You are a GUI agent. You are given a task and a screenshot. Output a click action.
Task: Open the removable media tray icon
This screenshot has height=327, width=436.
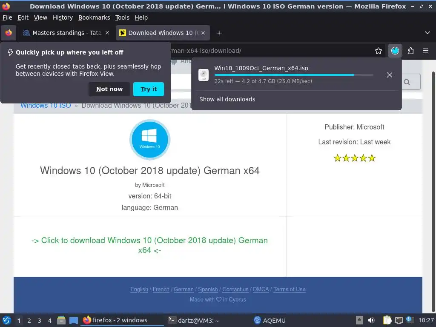pos(359,320)
